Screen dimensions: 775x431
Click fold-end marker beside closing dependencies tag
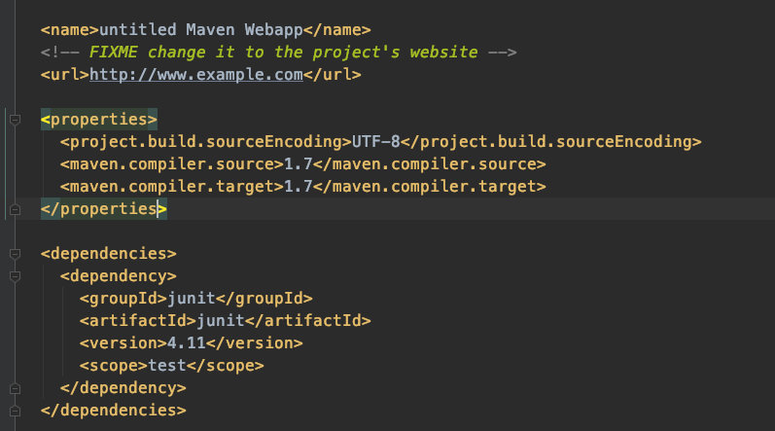tap(15, 411)
